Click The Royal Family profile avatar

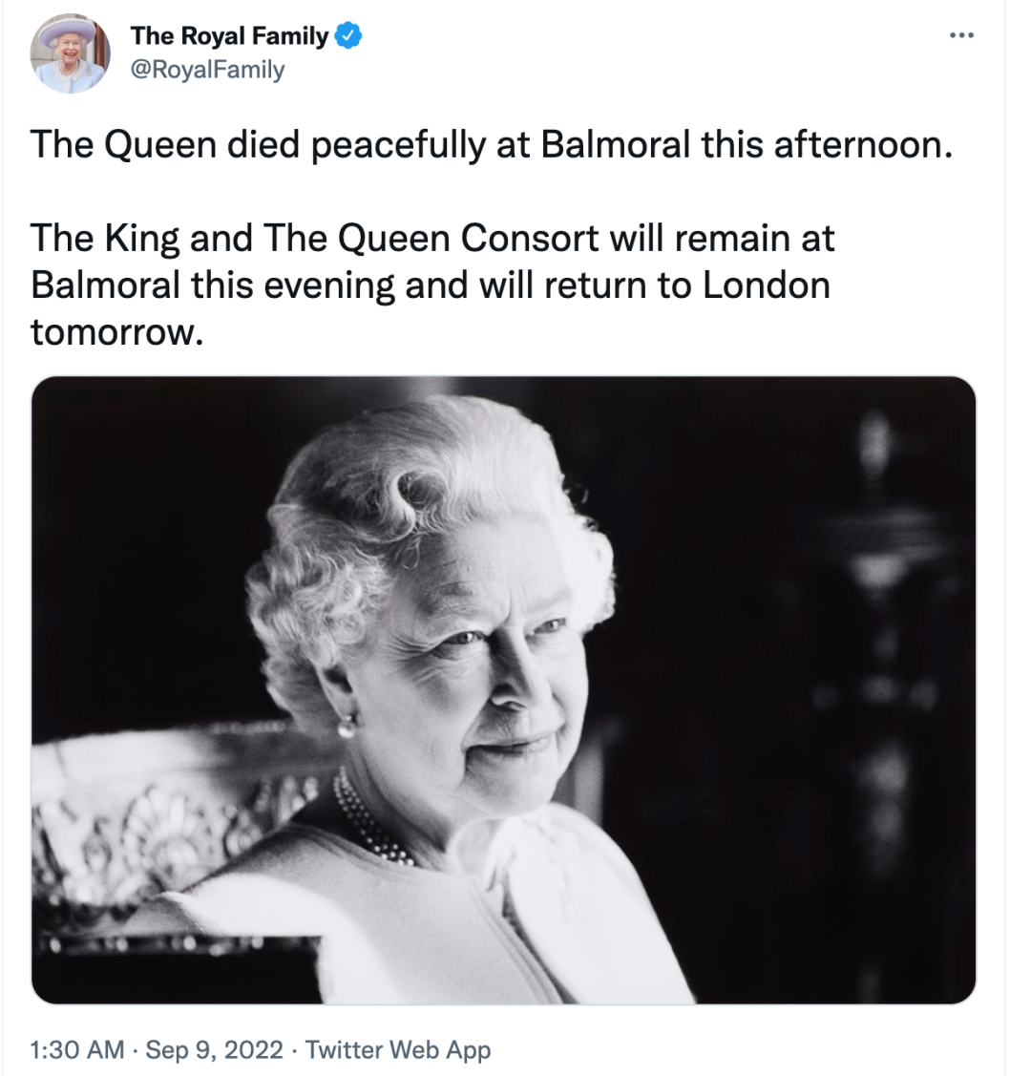(x=71, y=53)
